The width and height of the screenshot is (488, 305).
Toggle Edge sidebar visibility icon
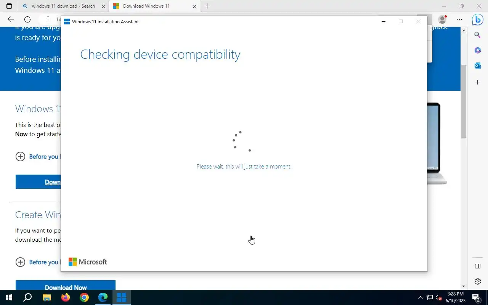coord(477,266)
